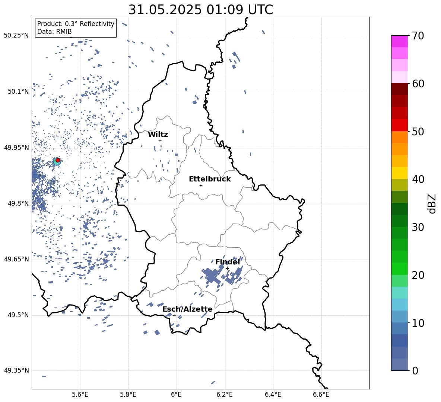Click the cross marker below Wiltz
The width and height of the screenshot is (441, 402).
pyautogui.click(x=160, y=141)
